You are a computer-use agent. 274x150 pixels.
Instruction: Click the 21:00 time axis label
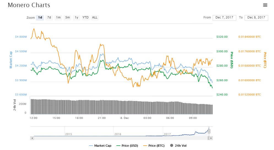pyautogui.click(x=102, y=118)
